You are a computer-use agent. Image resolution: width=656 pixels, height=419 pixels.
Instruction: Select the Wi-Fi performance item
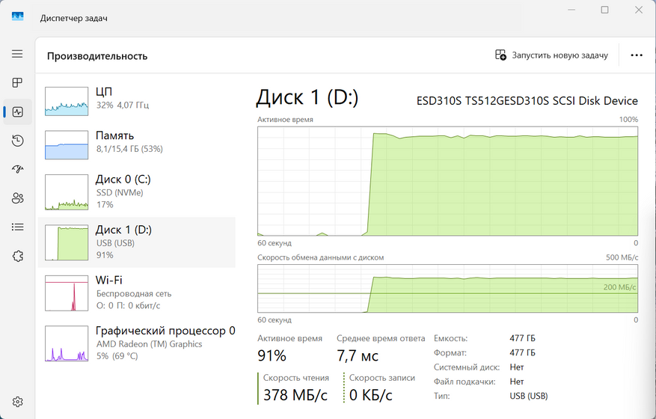(137, 292)
